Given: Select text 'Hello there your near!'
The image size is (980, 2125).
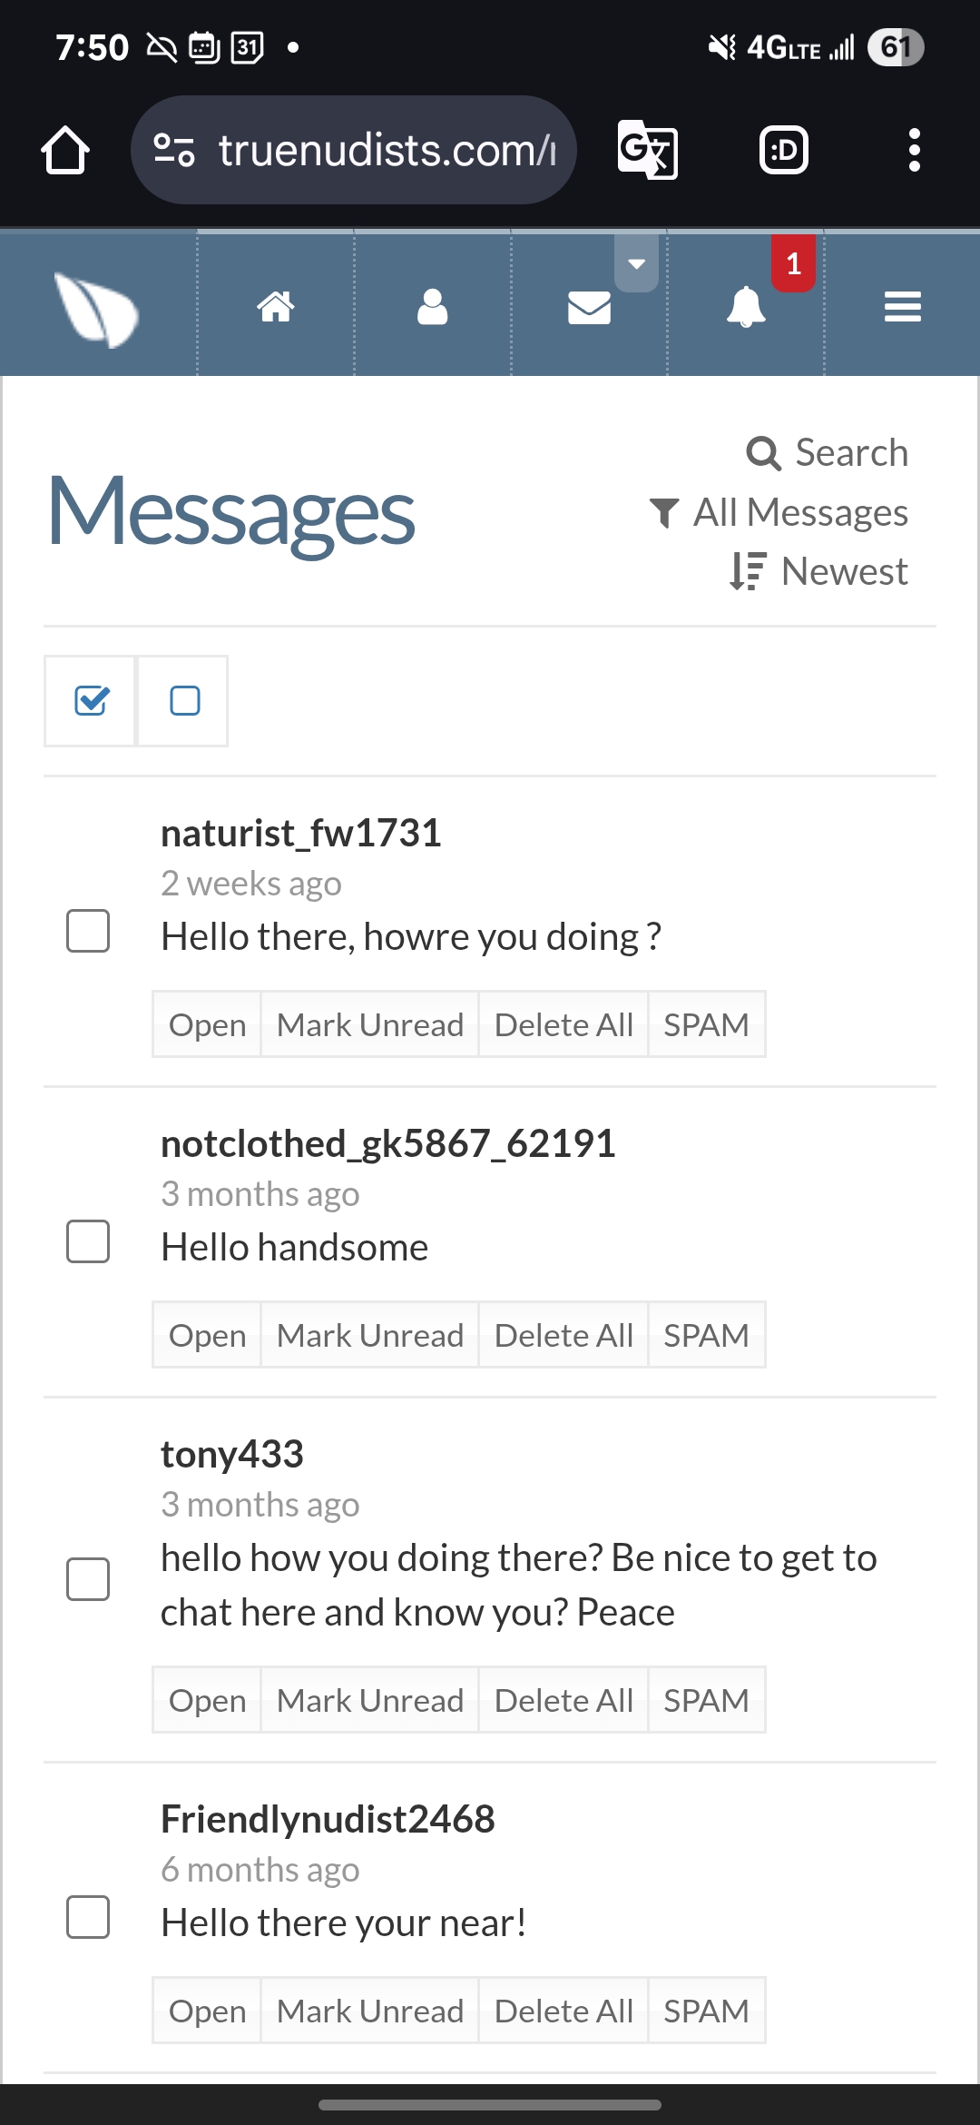Looking at the screenshot, I should tap(344, 1922).
